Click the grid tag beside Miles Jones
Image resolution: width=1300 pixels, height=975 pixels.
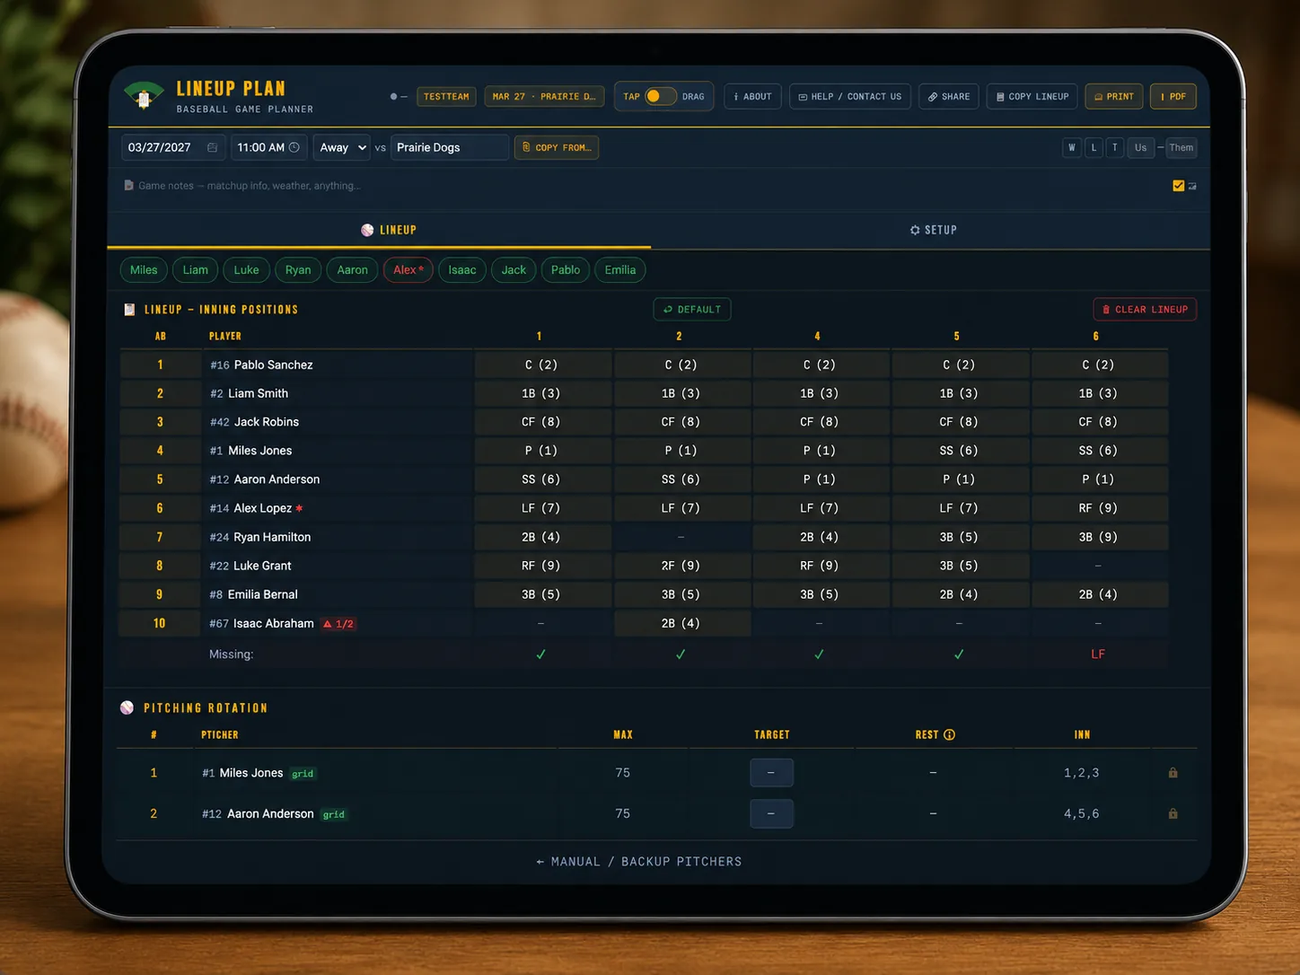pos(303,774)
